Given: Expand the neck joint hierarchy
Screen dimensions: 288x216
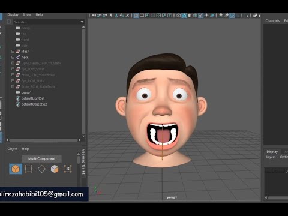Looking at the screenshot, I should (x=13, y=57).
